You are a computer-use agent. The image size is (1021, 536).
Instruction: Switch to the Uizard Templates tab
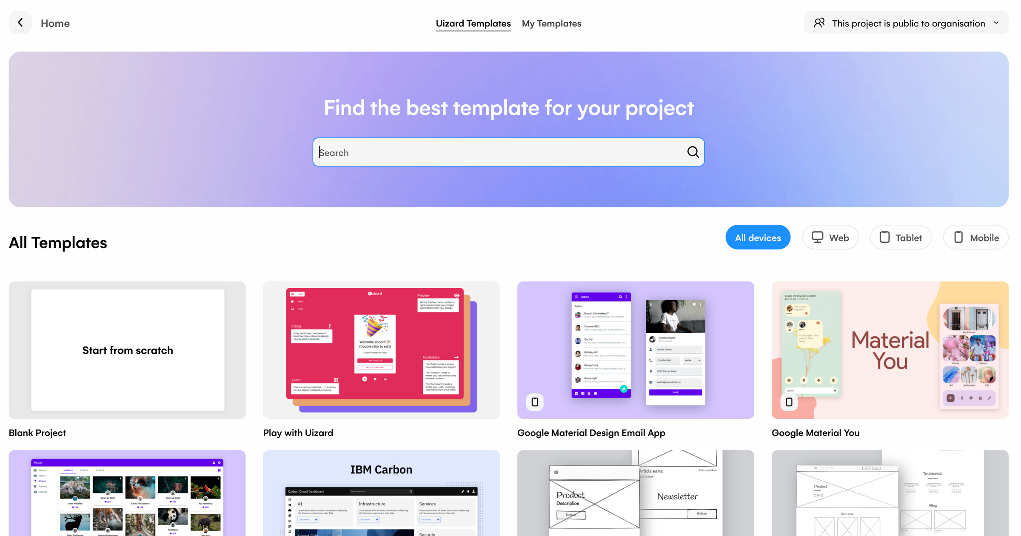(x=473, y=22)
